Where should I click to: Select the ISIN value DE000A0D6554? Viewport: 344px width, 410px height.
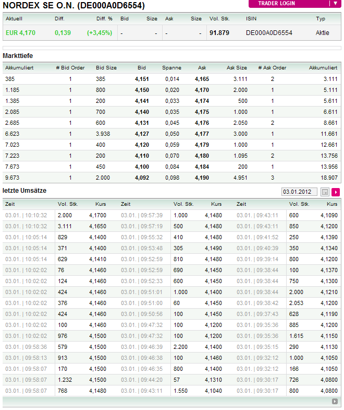click(269, 32)
